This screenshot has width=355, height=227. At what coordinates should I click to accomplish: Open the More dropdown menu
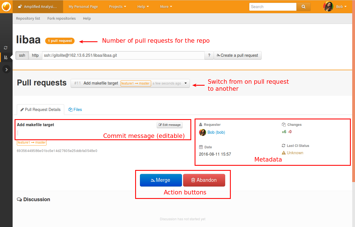point(166,7)
